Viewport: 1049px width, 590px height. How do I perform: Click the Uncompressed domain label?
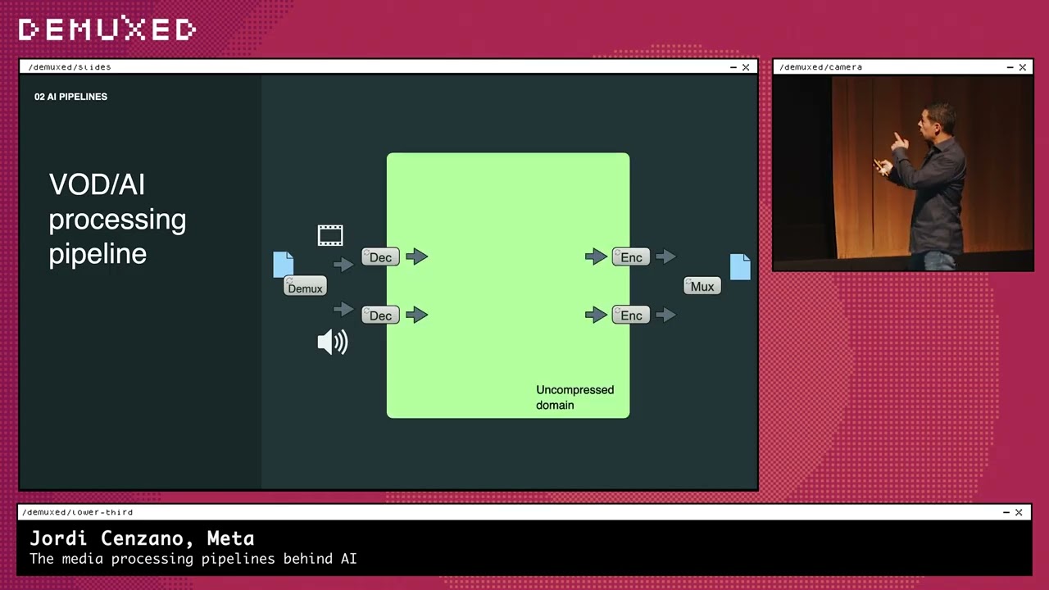(x=574, y=397)
